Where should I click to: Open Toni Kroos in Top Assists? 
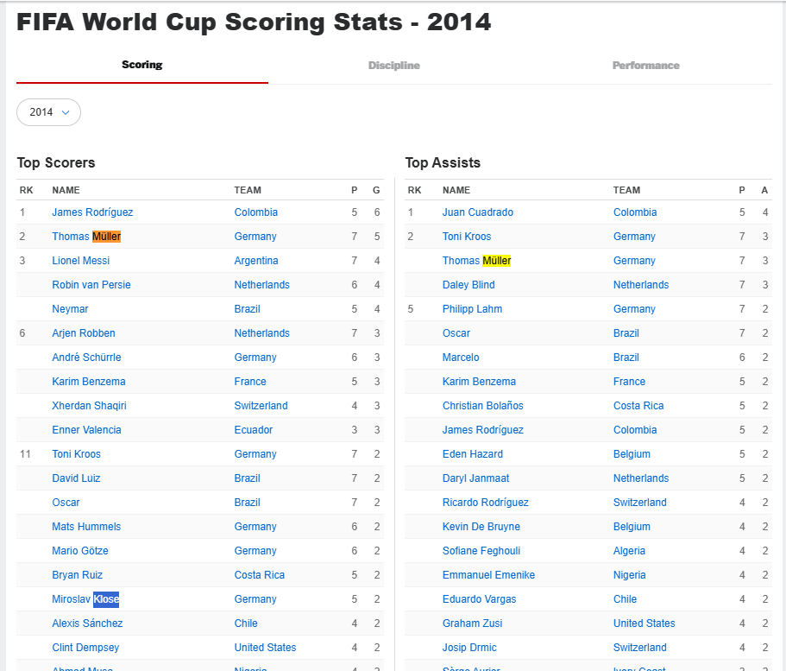click(x=467, y=237)
